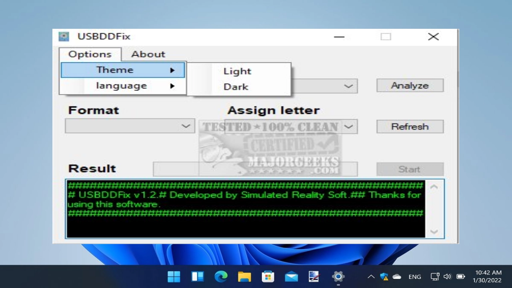Open File Explorer from taskbar
The width and height of the screenshot is (512, 288).
click(x=244, y=276)
